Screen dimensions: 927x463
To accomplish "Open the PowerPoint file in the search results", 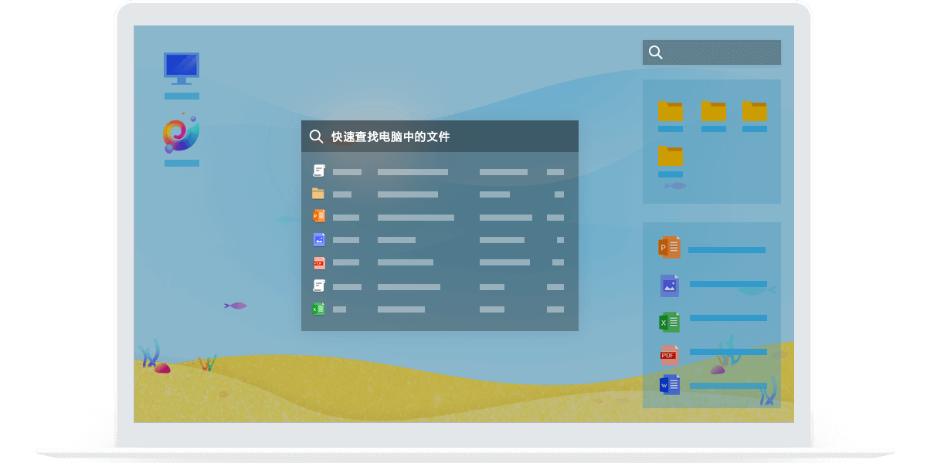I will [319, 217].
